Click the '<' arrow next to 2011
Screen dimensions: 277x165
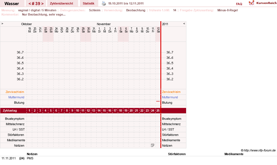[184, 23]
